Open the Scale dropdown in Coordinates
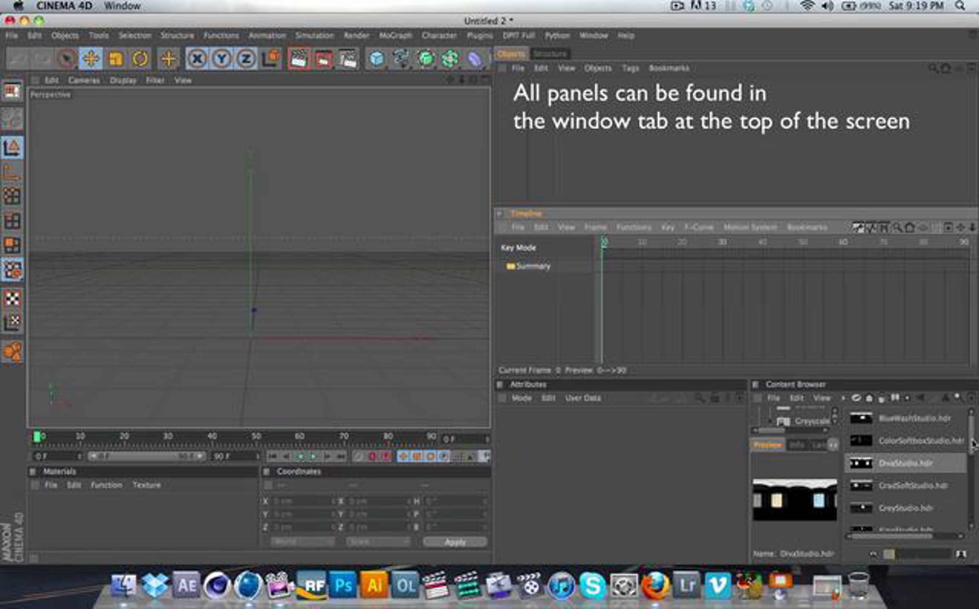979x609 pixels. pos(378,542)
